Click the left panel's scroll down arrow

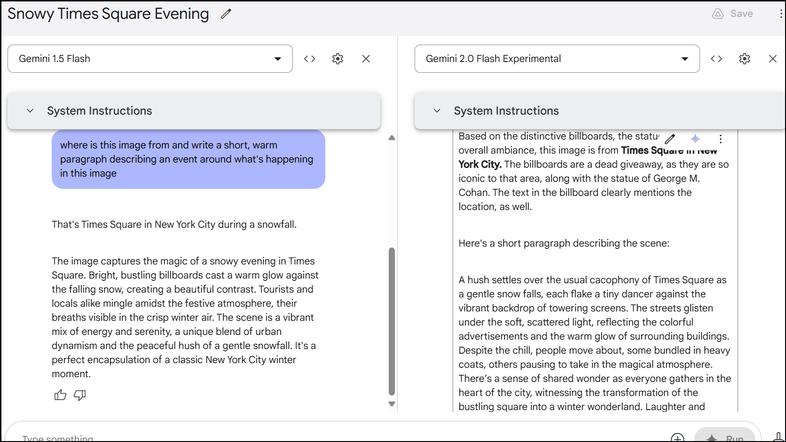[392, 404]
